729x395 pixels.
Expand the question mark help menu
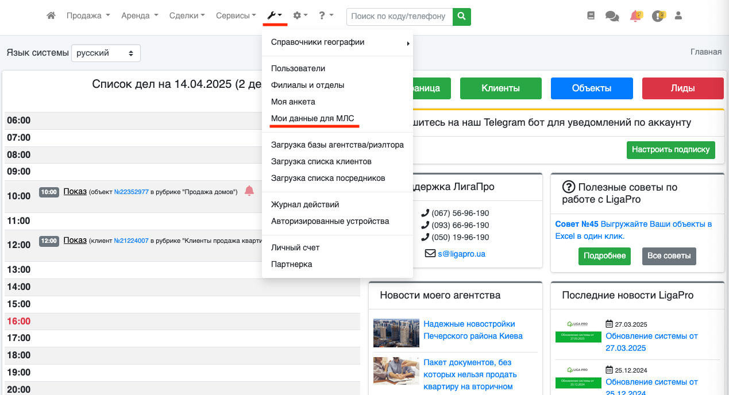click(x=326, y=16)
